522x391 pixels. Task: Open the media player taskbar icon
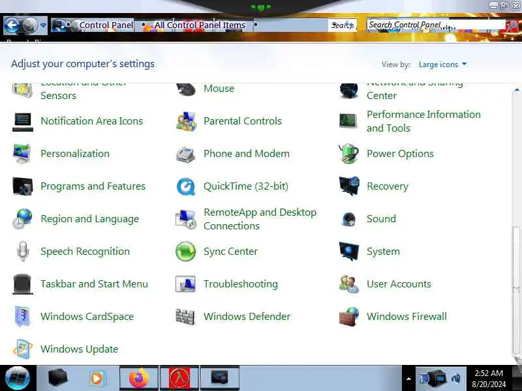click(x=98, y=378)
